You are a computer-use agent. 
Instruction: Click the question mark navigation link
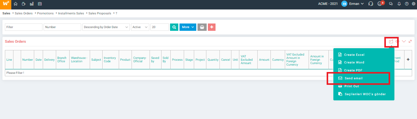116,13
